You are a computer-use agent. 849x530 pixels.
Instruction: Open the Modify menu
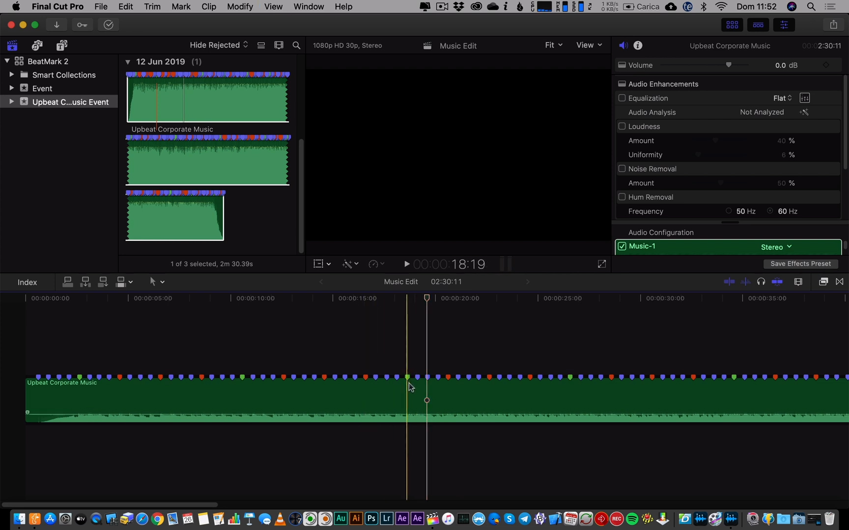(240, 6)
